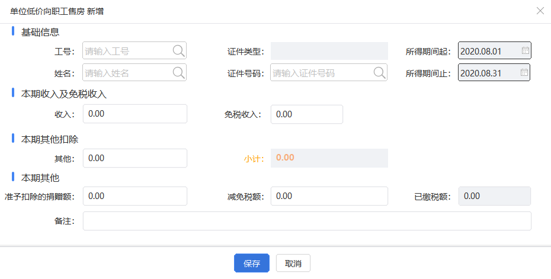The image size is (551, 279).
Task: Click into the 备注 remarks box
Action: (307, 221)
